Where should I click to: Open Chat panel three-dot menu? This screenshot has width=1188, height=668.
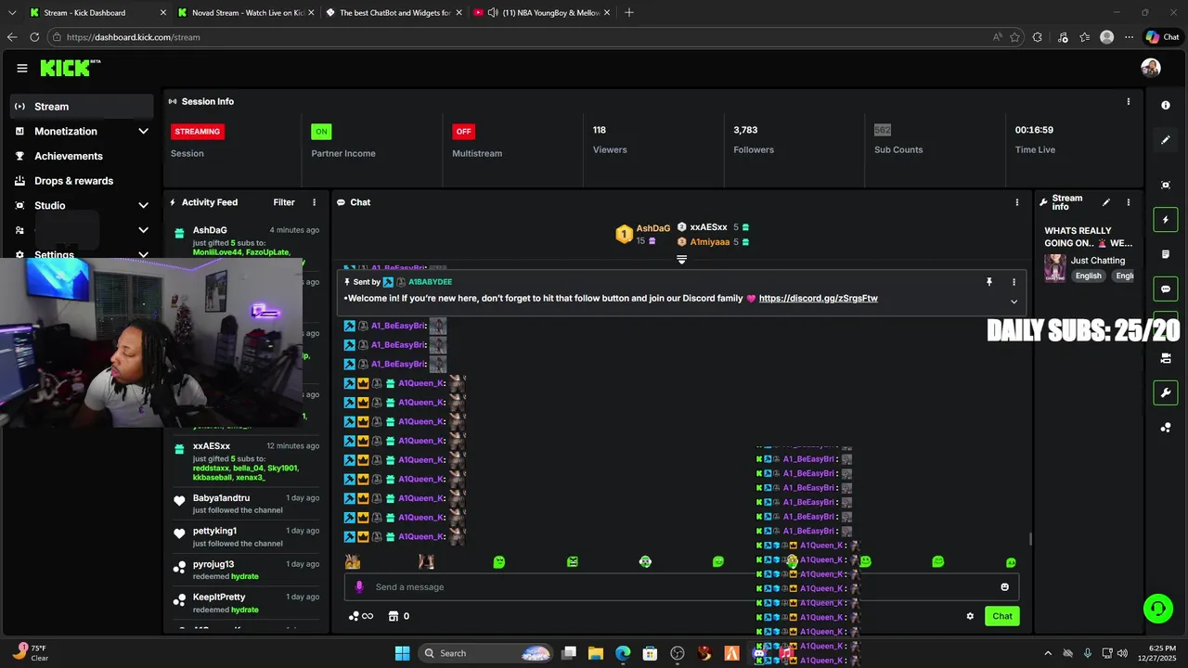click(1017, 202)
